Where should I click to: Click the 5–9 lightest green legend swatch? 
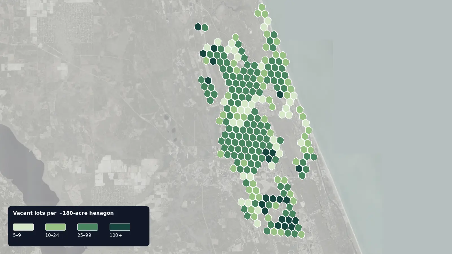click(23, 227)
